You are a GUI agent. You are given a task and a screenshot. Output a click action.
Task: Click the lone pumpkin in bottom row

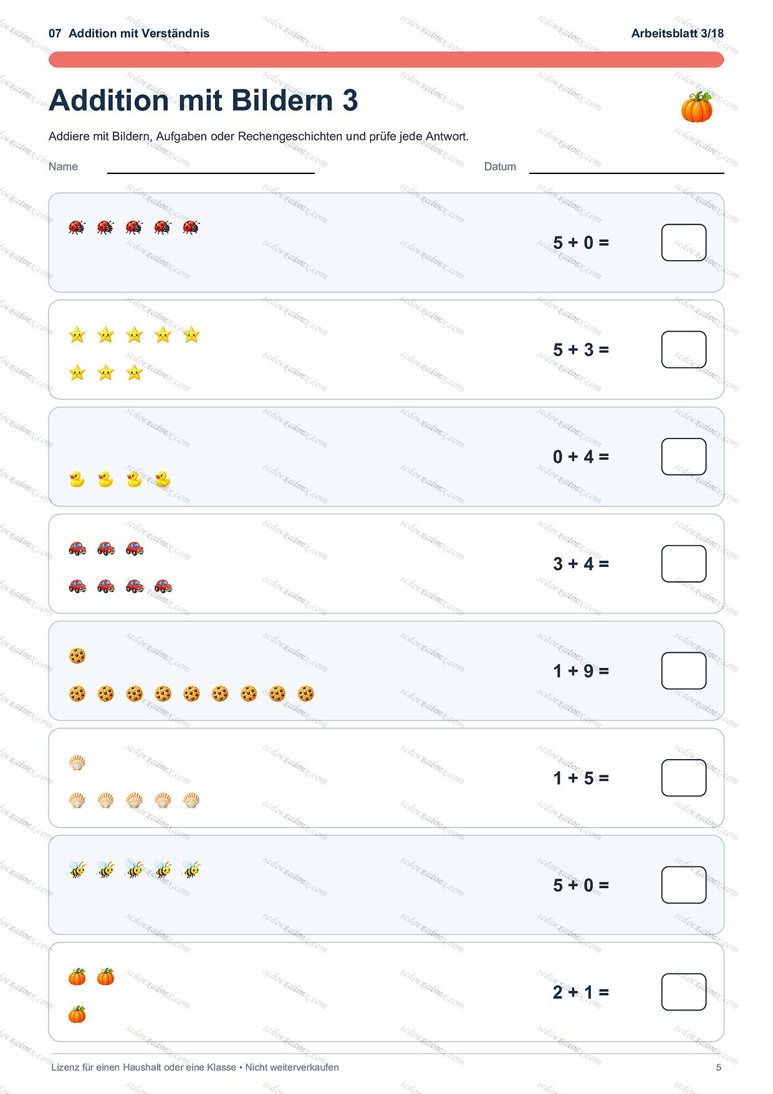[x=77, y=1014]
